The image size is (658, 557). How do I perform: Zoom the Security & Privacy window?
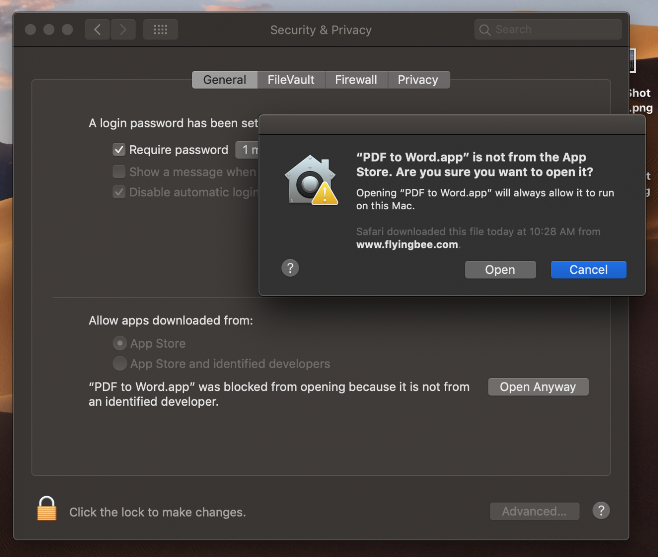[x=67, y=30]
